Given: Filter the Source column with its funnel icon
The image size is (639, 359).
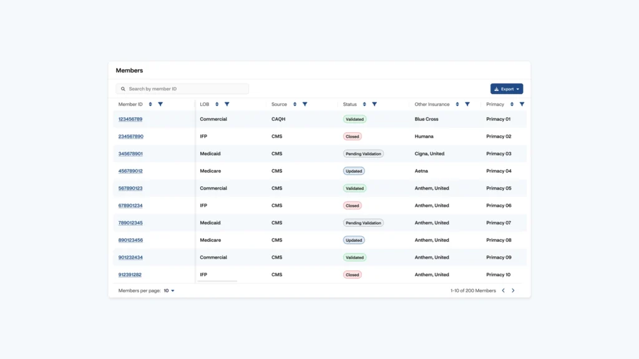Looking at the screenshot, I should pyautogui.click(x=305, y=104).
